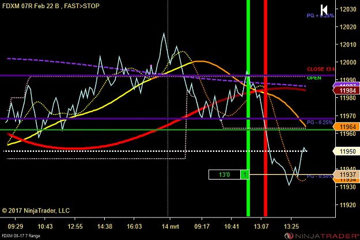This screenshot has width=360, height=240.
Task: Click the 11984 dark red price marker
Action: pos(346,90)
